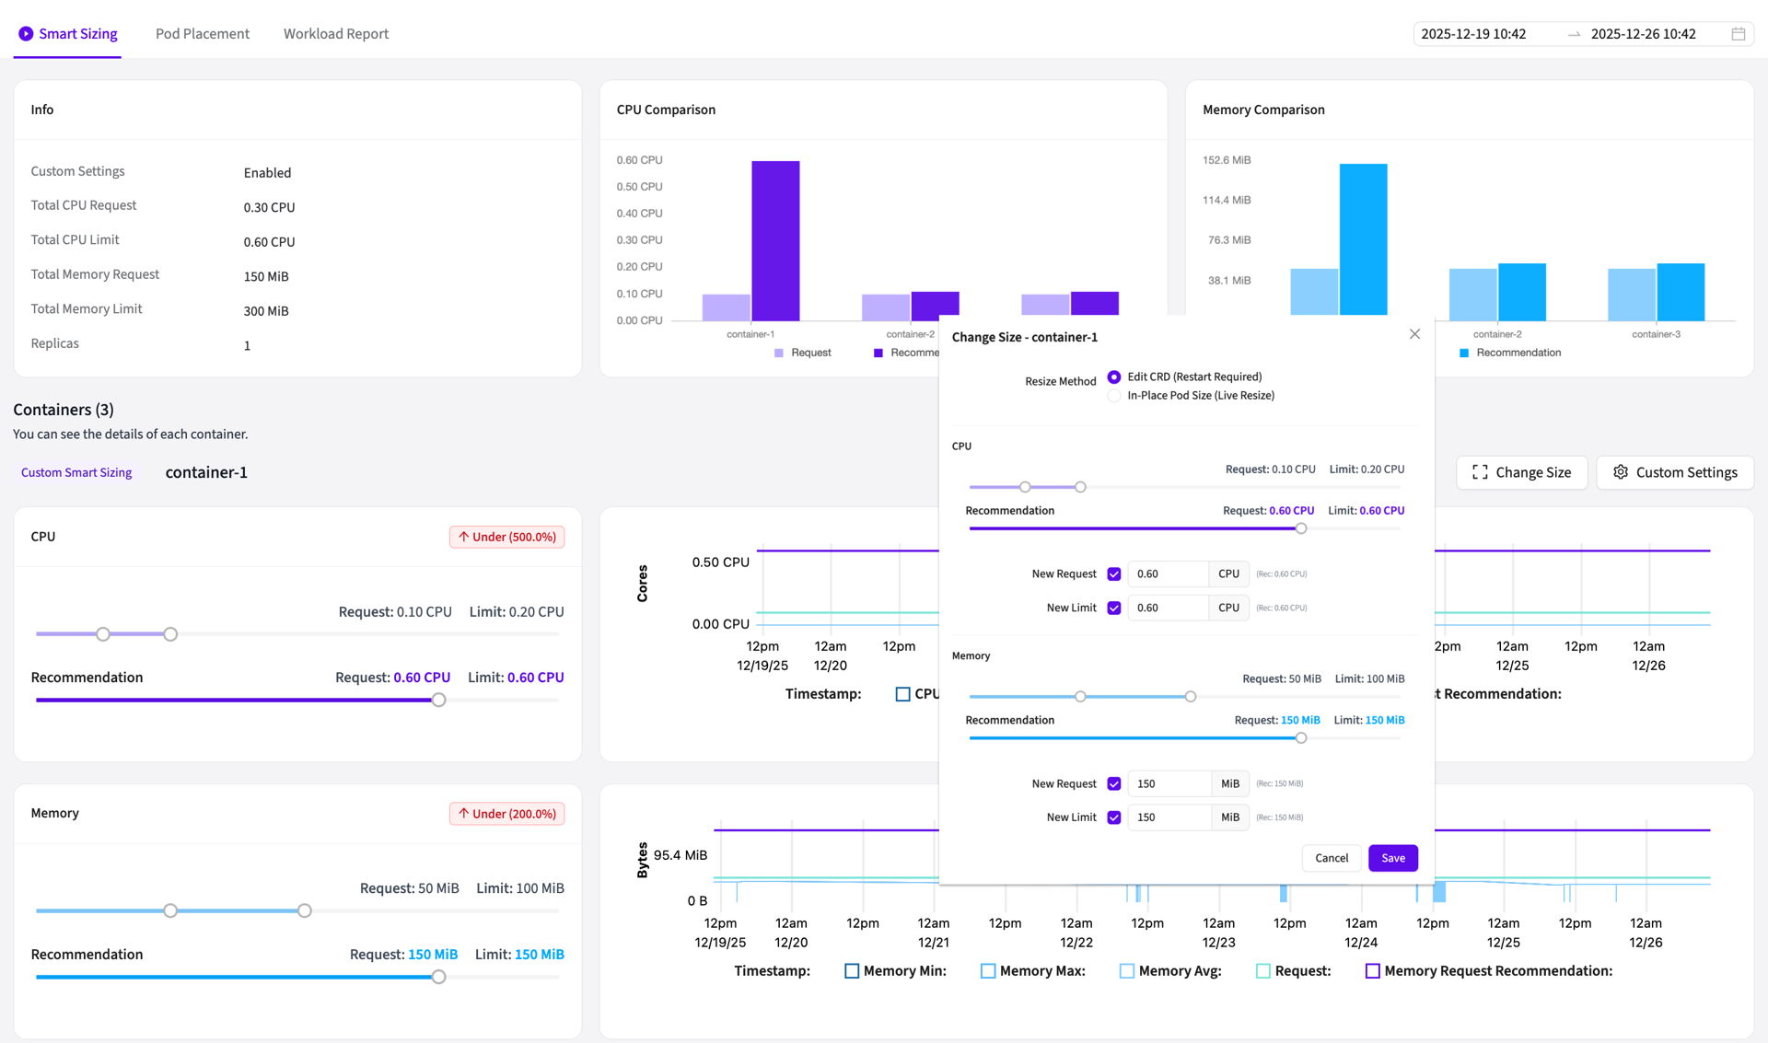The height and width of the screenshot is (1043, 1768).
Task: Click the start date 2025-12-19 10:42 field
Action: coord(1473,34)
